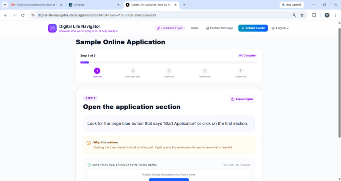Viewport: 341px width, 181px height.
Task: Click the 100% Safe No Real Data text
Action: 236,165
